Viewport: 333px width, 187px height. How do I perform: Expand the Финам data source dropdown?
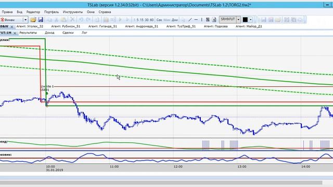point(25,20)
